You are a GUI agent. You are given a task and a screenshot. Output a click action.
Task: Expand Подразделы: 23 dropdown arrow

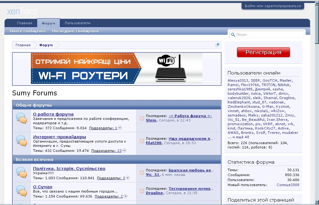tap(124, 151)
